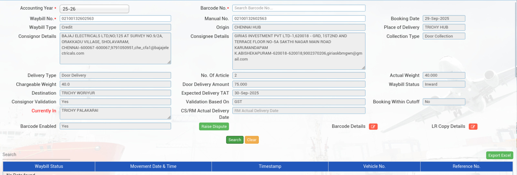Focus the Barcode No. search field
Image resolution: width=517 pixels, height=175 pixels.
point(299,8)
